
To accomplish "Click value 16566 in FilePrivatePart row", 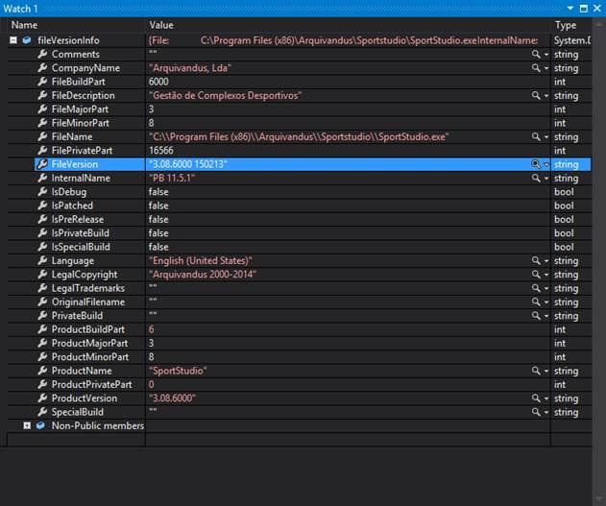I will 161,150.
